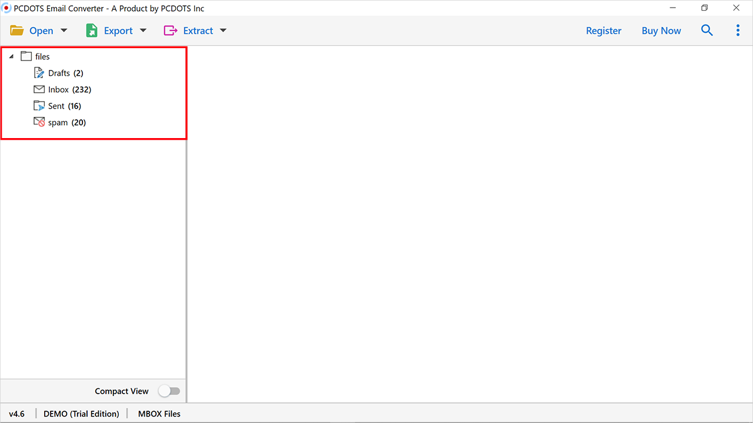753x423 pixels.
Task: Click the MBOX Files status text
Action: pyautogui.click(x=159, y=414)
